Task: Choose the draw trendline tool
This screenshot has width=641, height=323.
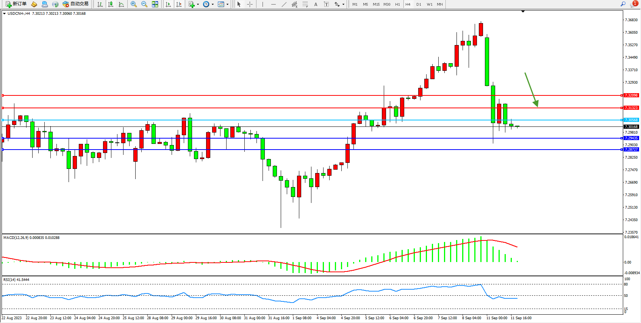Action: point(284,4)
